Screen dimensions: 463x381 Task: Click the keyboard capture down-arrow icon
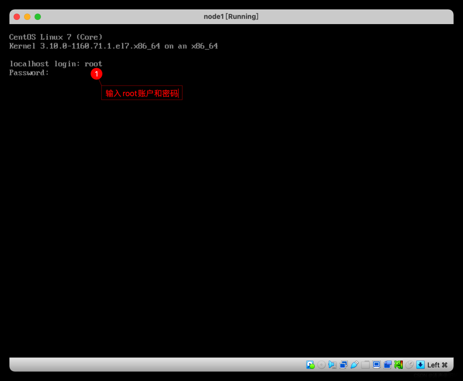pos(420,365)
